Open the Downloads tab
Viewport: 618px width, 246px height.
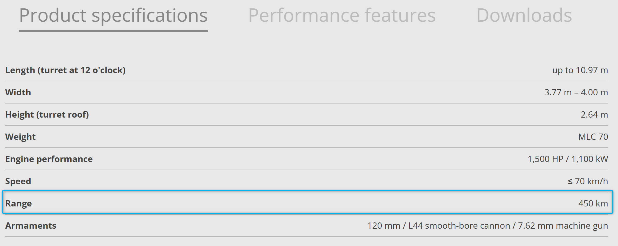click(x=524, y=16)
